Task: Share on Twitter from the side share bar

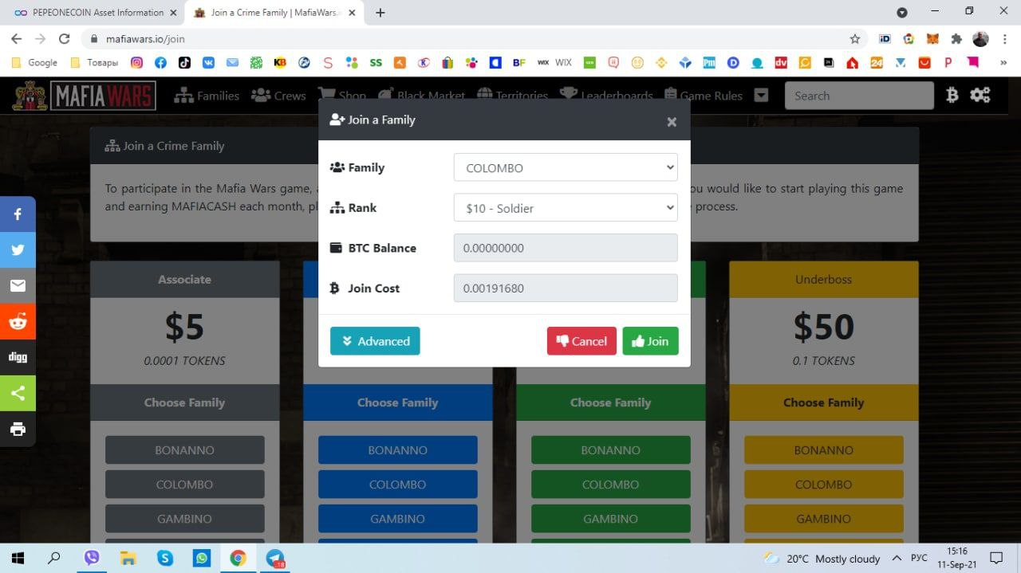Action: pyautogui.click(x=18, y=249)
